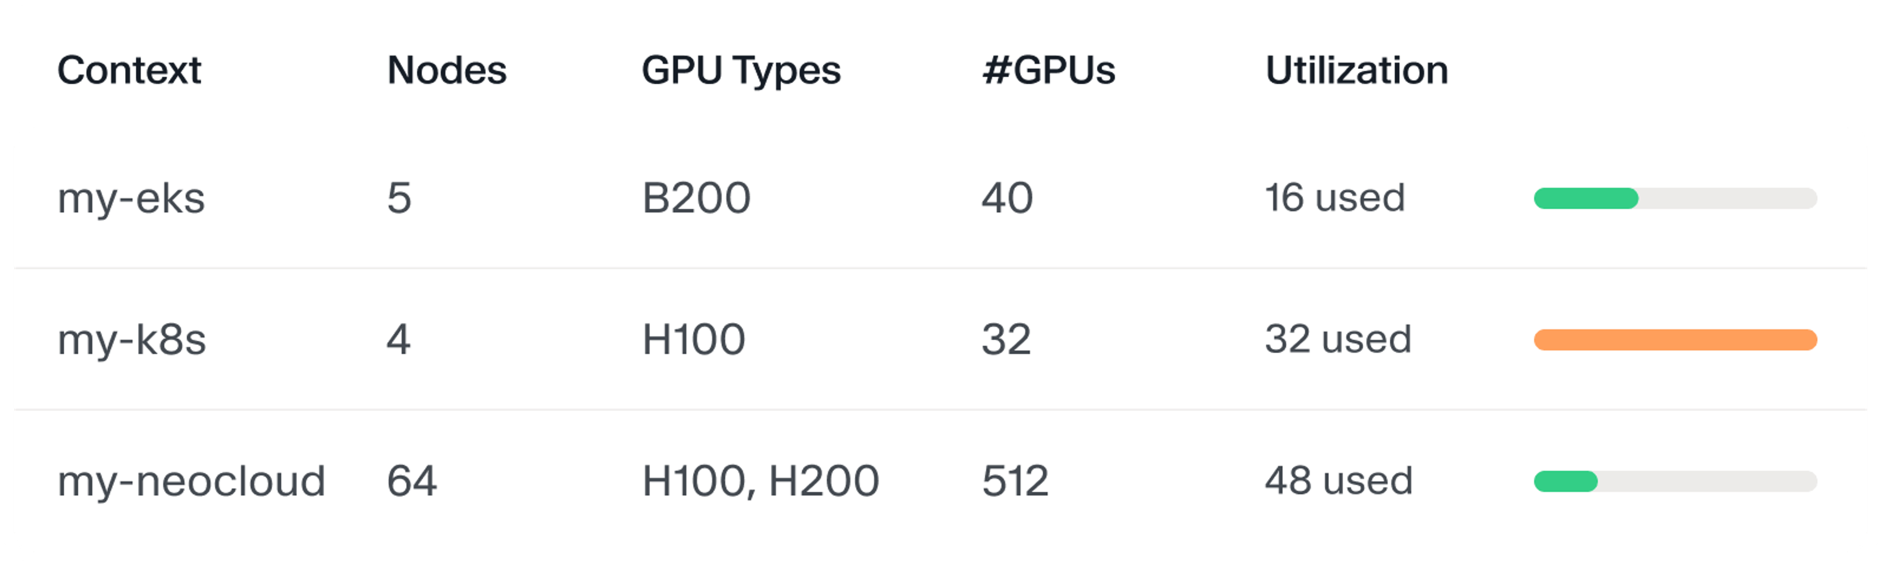Open the my-neocloud context
Image resolution: width=1881 pixels, height=566 pixels.
pos(192,482)
